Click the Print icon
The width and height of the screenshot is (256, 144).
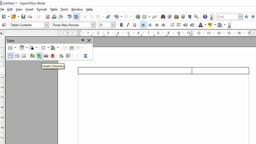pos(54,17)
